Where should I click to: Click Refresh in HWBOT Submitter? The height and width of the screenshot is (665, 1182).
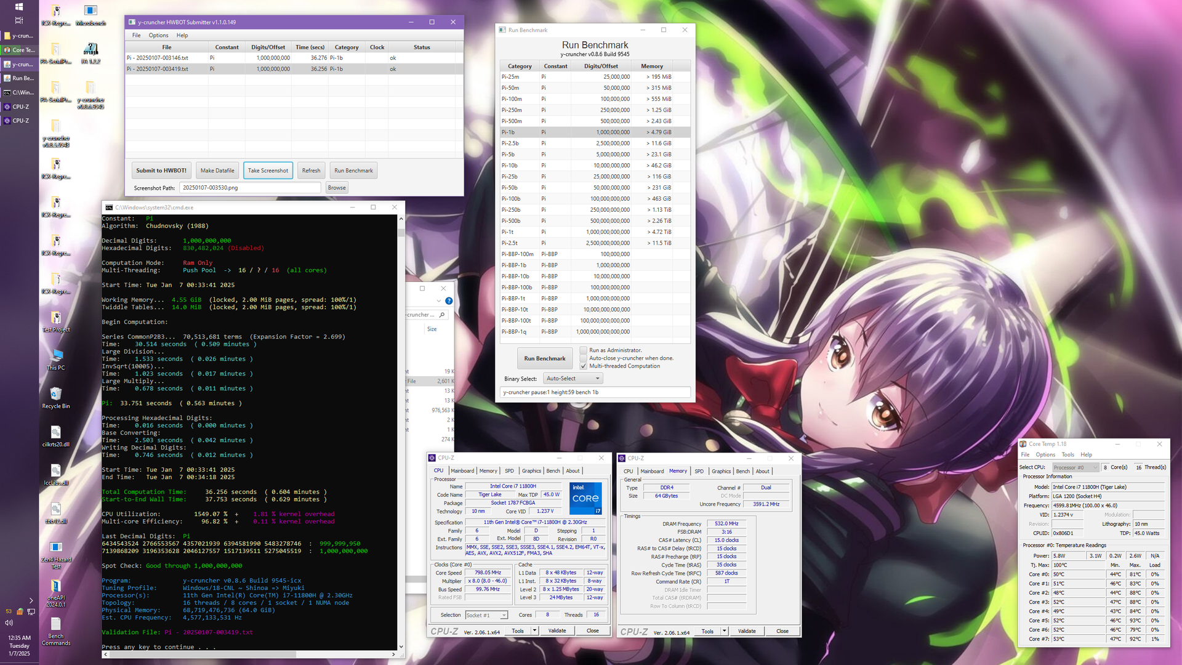pyautogui.click(x=311, y=171)
